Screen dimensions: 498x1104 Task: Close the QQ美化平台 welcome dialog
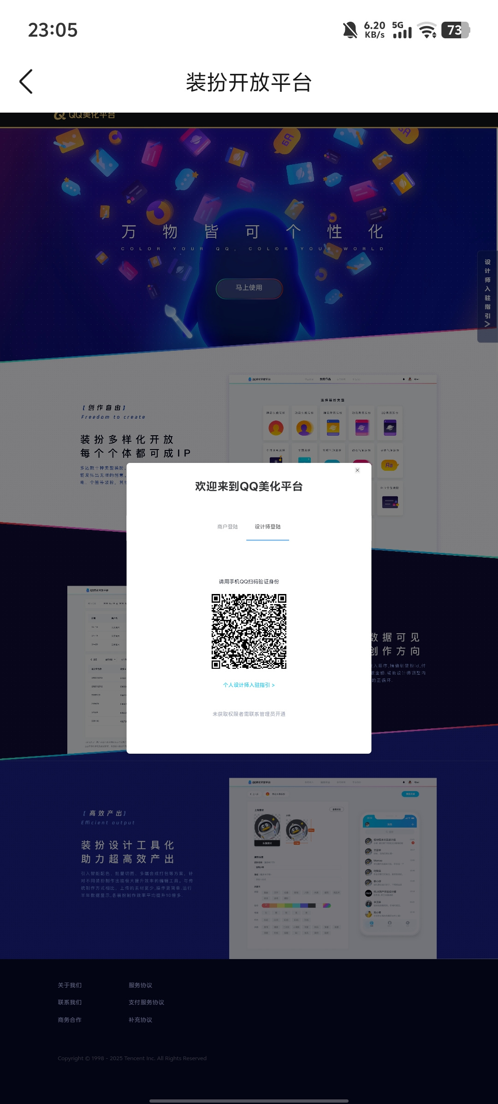click(x=357, y=470)
